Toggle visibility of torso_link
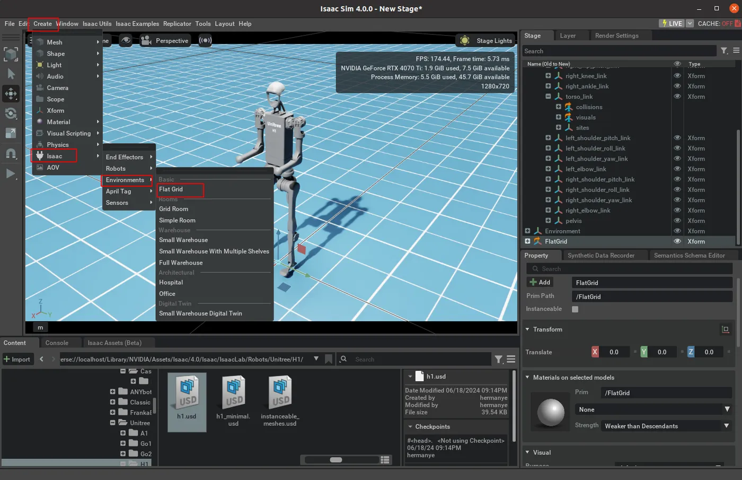This screenshot has height=480, width=742. point(677,97)
